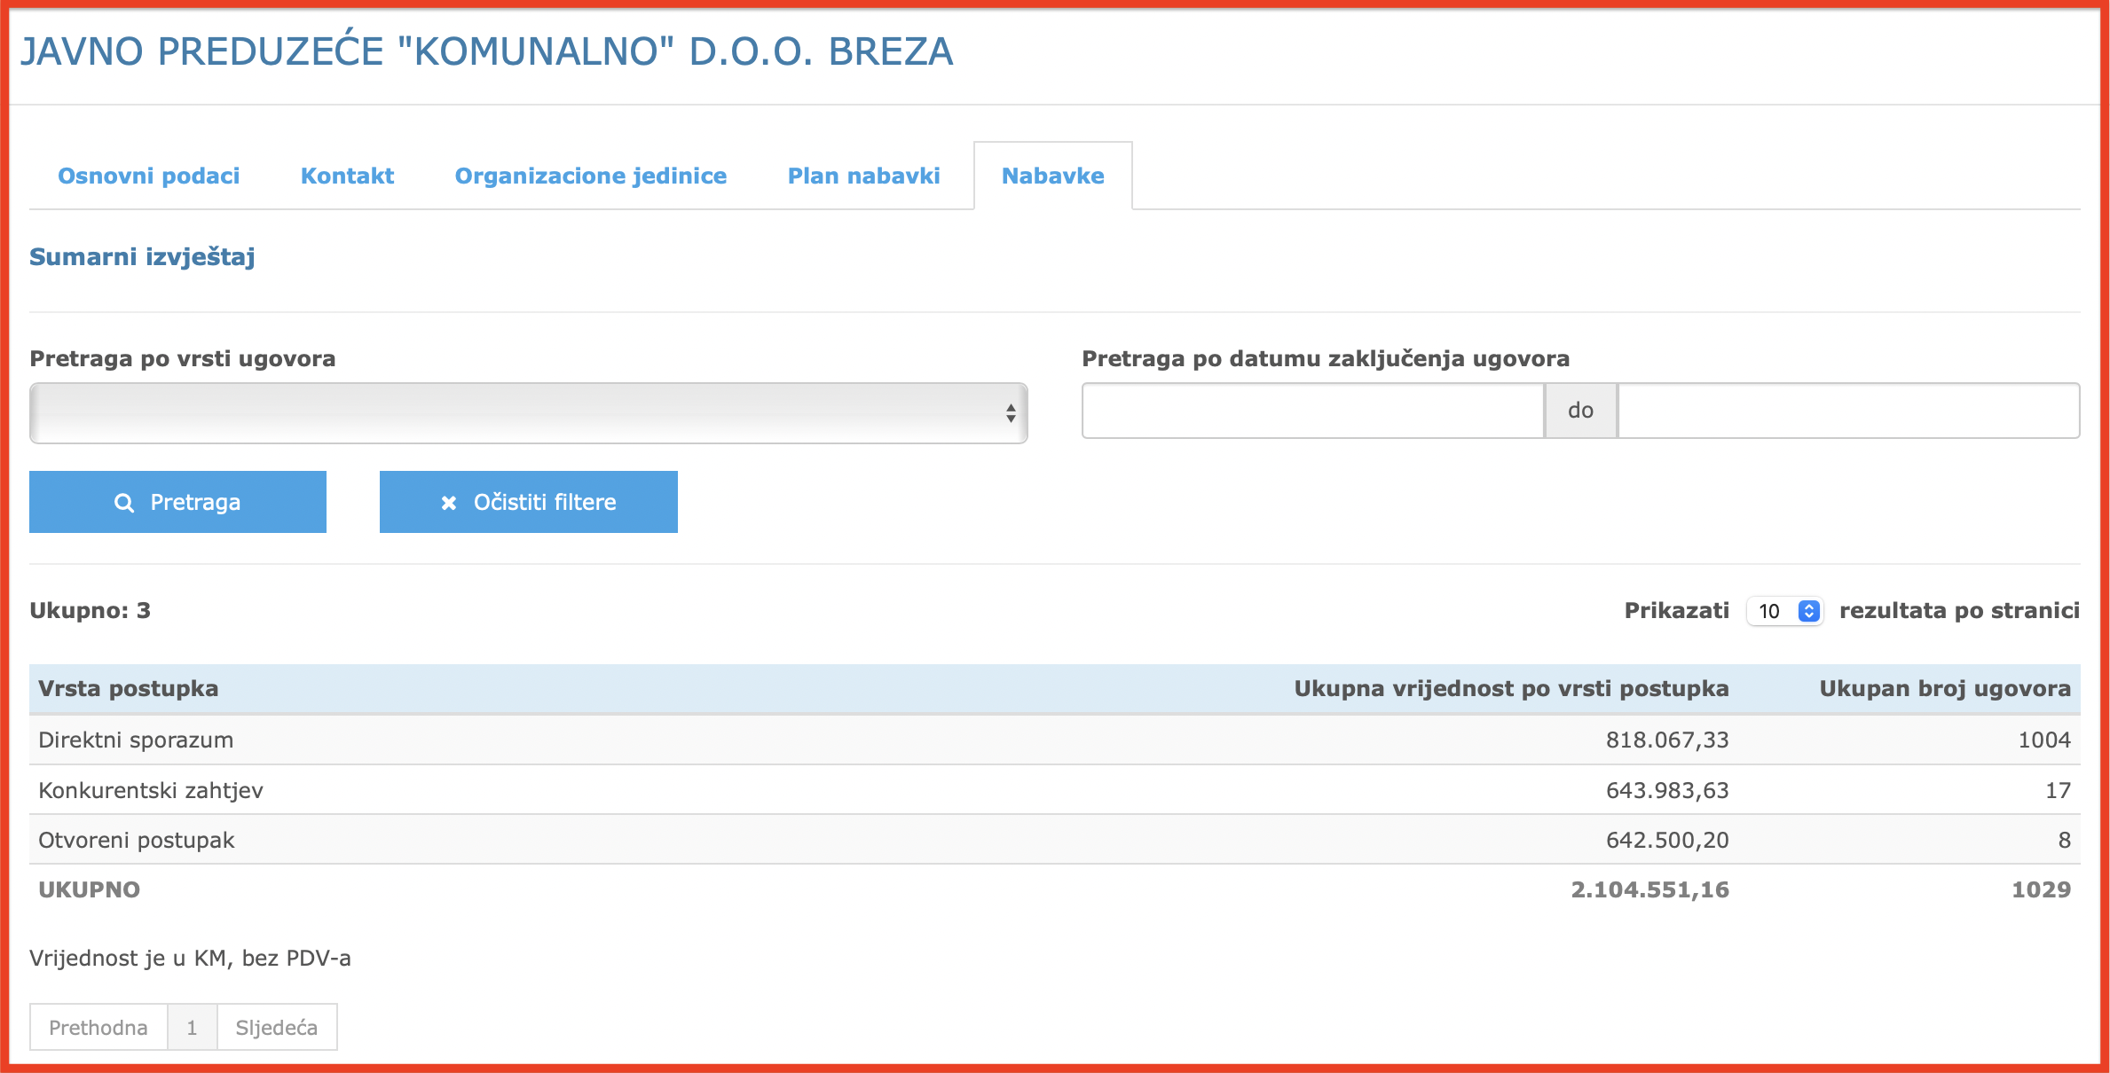
Task: Click the UKUPNO row label
Action: point(89,889)
